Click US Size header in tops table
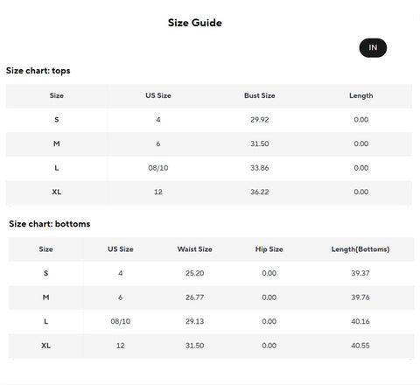 158,95
